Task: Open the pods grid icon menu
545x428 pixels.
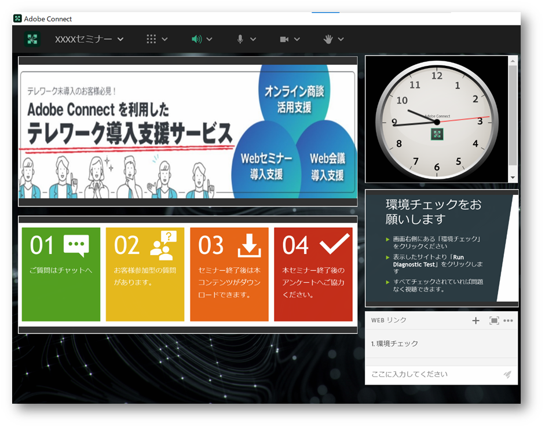Action: click(x=151, y=39)
